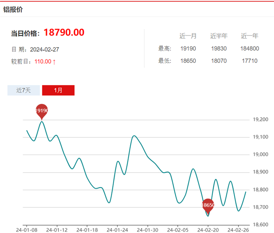
Task: Click the 24-01-24 x-axis date label
Action: [x=117, y=229]
